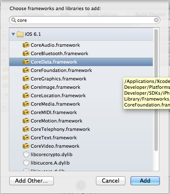Click the Add button

tap(145, 181)
